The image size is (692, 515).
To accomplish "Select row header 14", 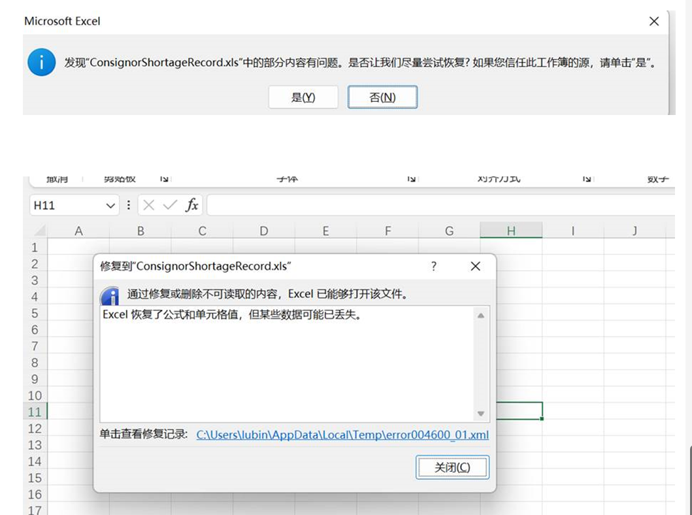I will coord(35,461).
